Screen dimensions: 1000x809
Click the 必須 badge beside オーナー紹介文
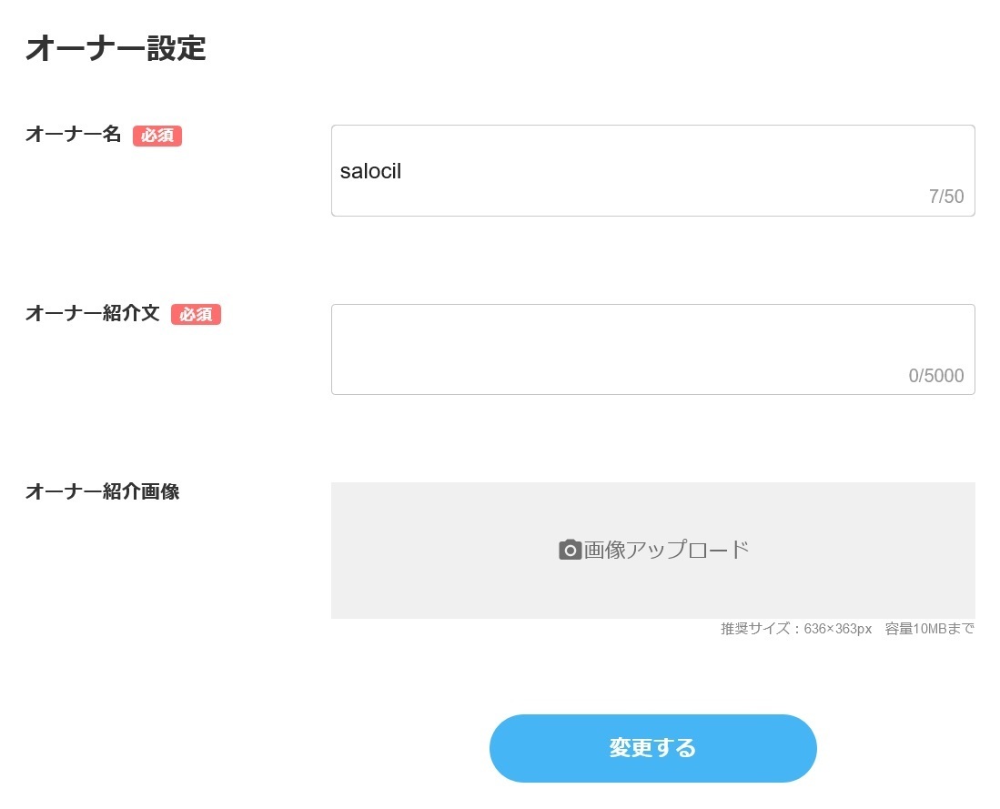coord(196,314)
